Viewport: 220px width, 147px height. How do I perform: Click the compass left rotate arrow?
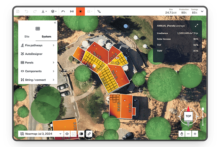coord(179,117)
